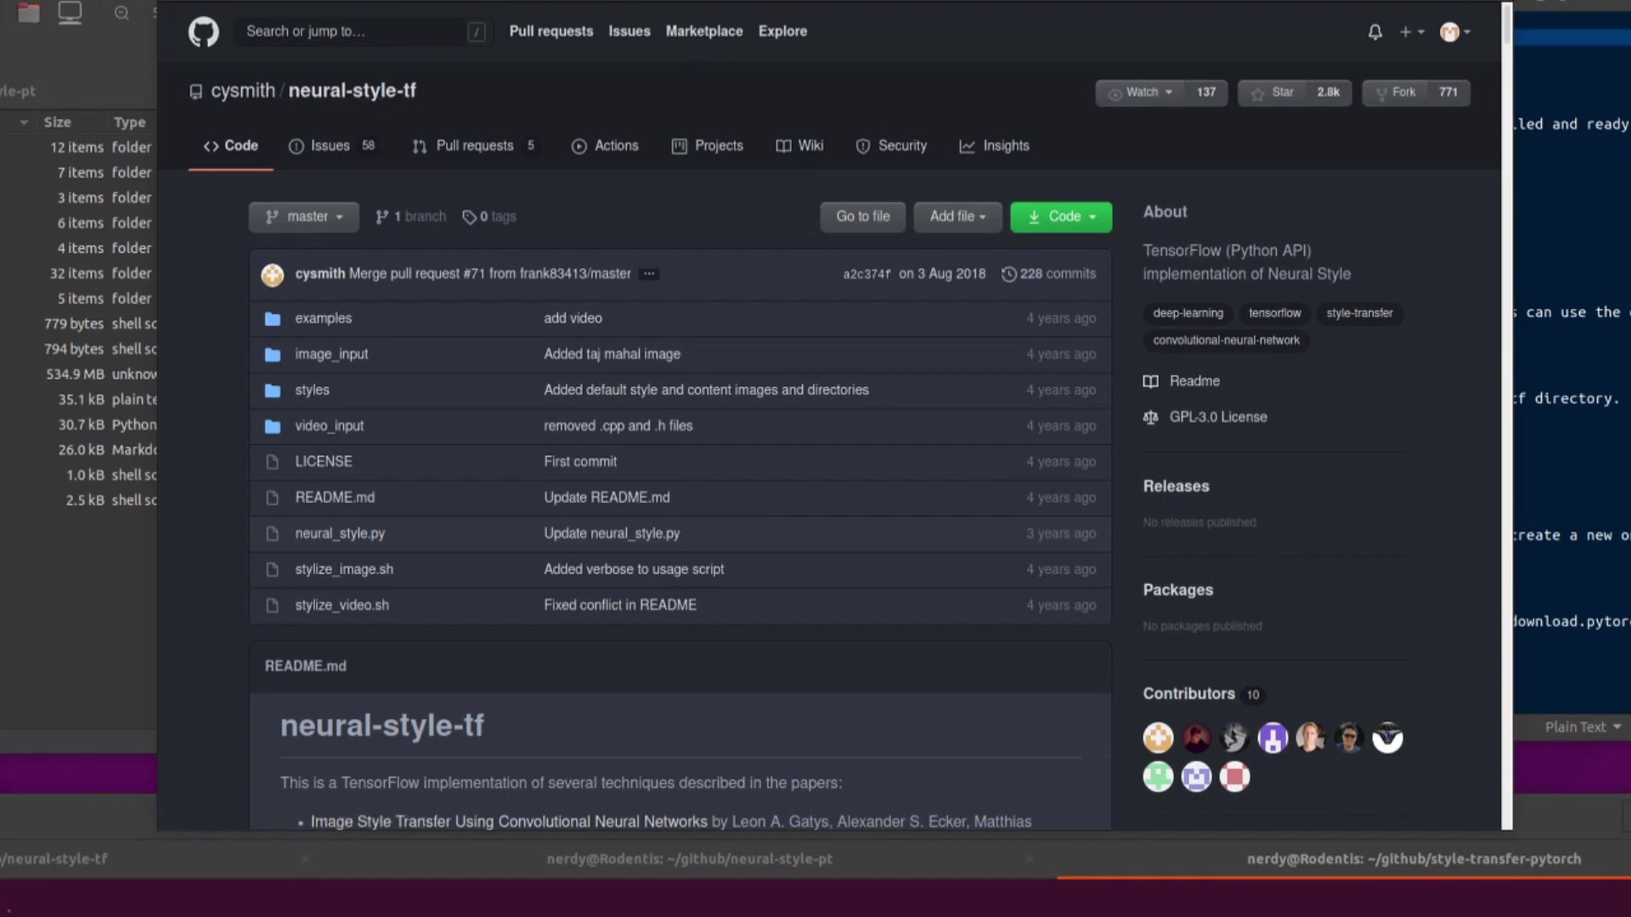Click the deep-learning topic tag
This screenshot has height=917, width=1631.
pos(1188,313)
